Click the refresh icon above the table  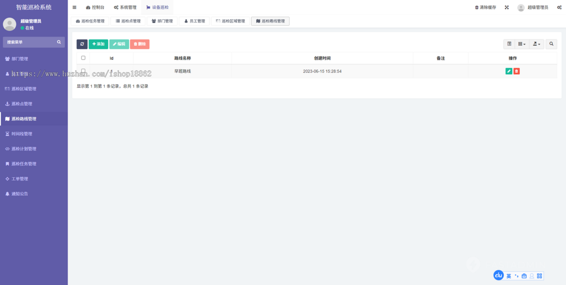(82, 44)
